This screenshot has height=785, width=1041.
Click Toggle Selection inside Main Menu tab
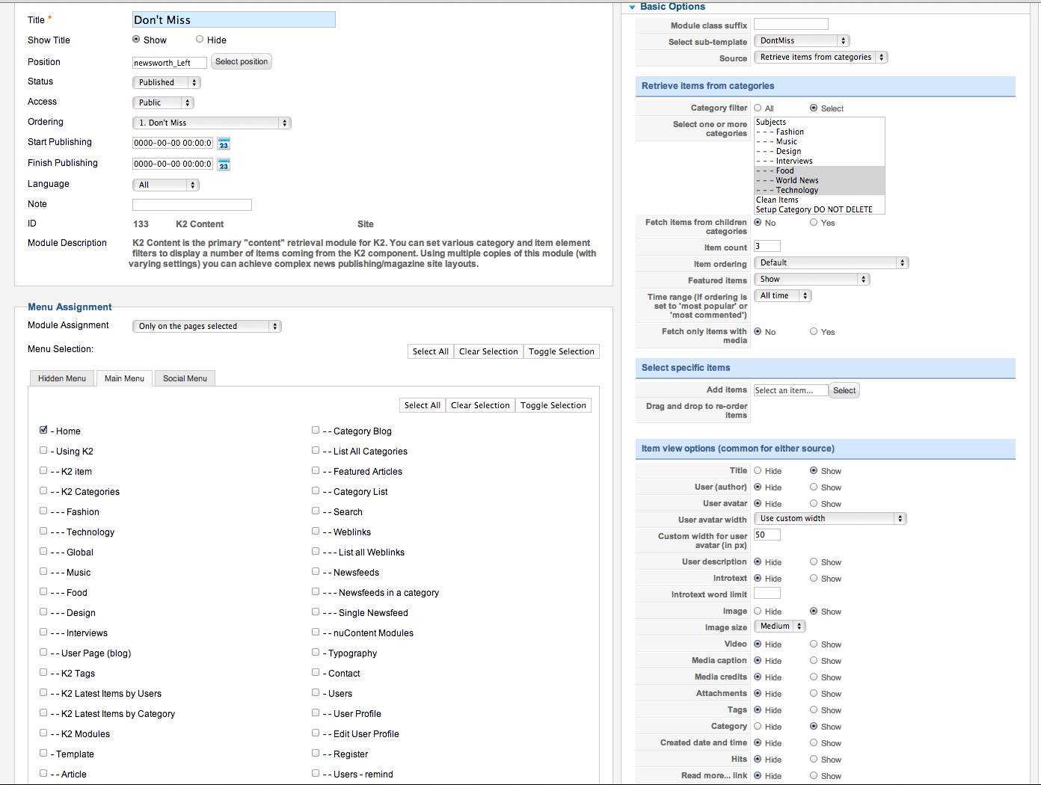[553, 405]
